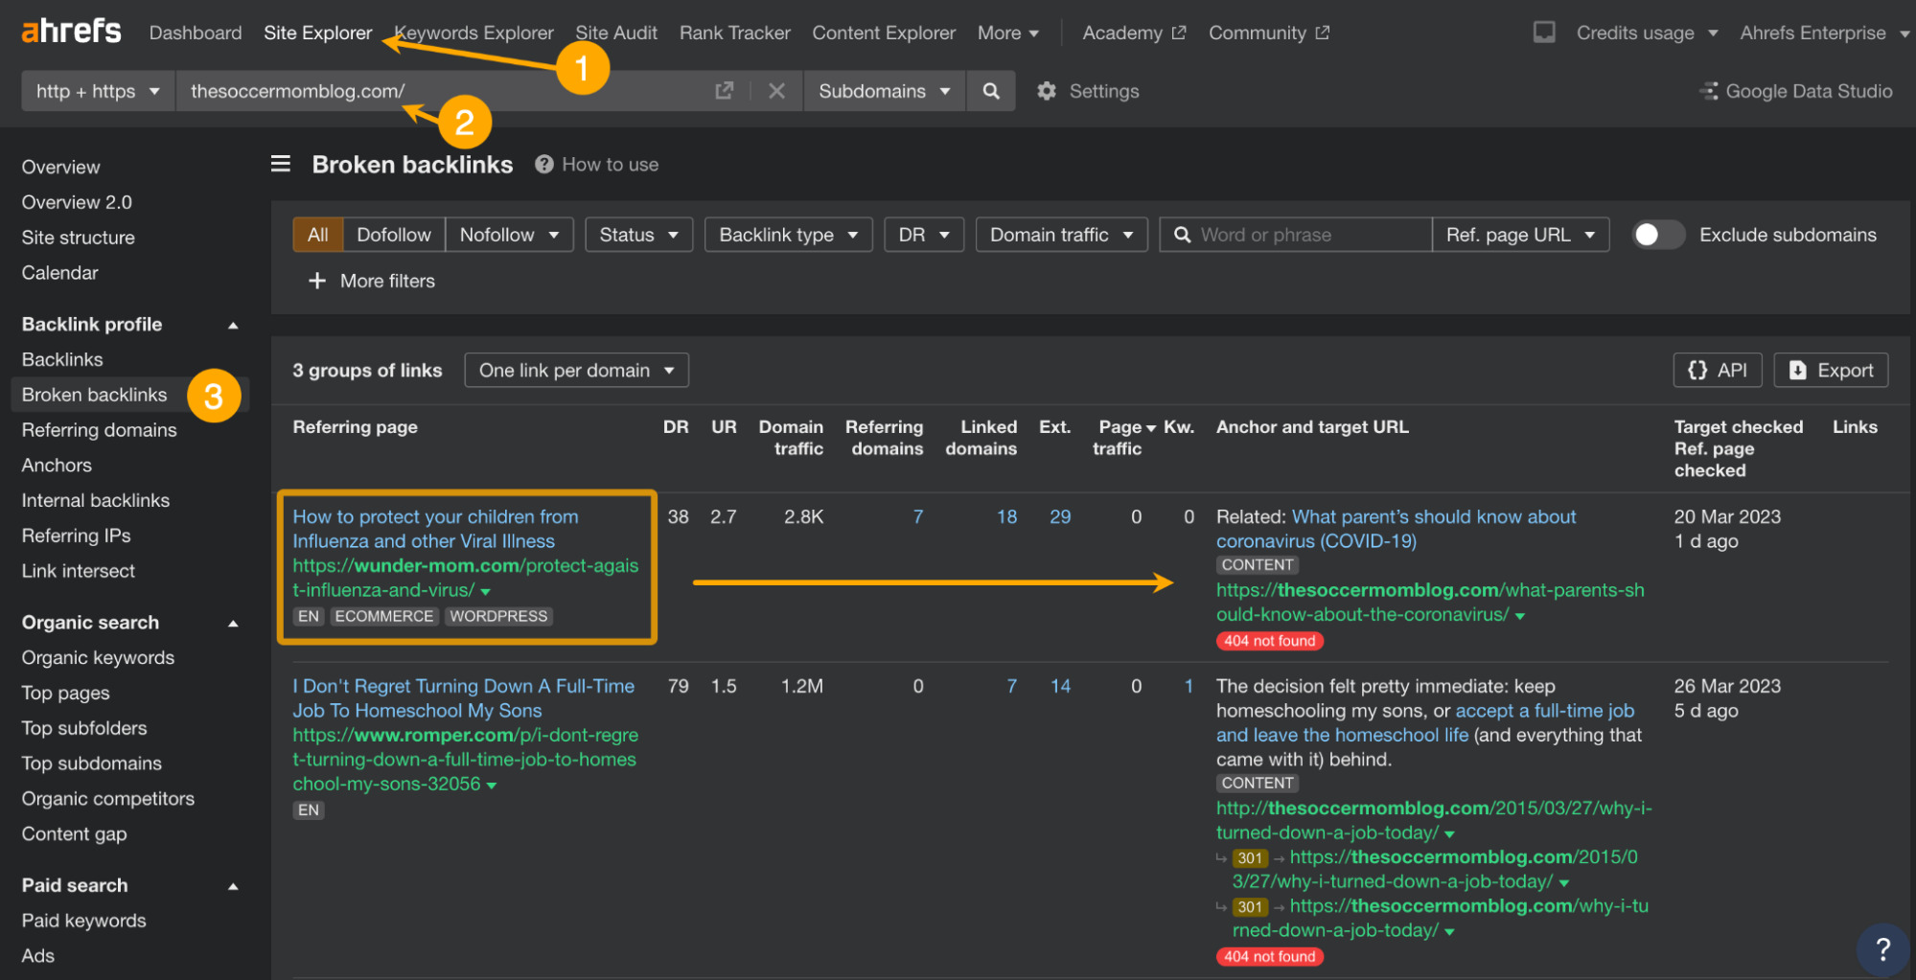Expand the Backlink type filter dropdown

click(x=788, y=235)
